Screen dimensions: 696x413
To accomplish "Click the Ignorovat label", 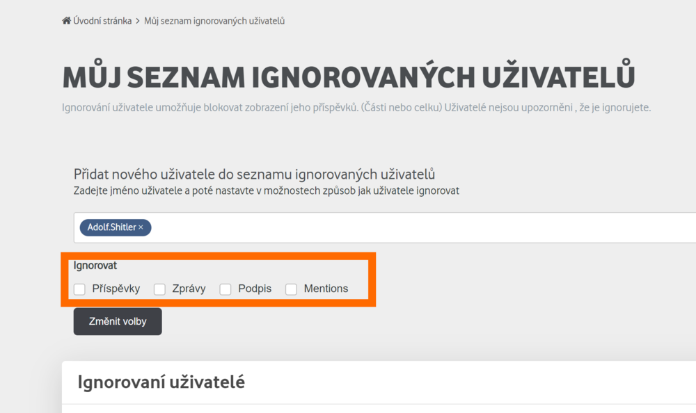I will click(x=95, y=266).
